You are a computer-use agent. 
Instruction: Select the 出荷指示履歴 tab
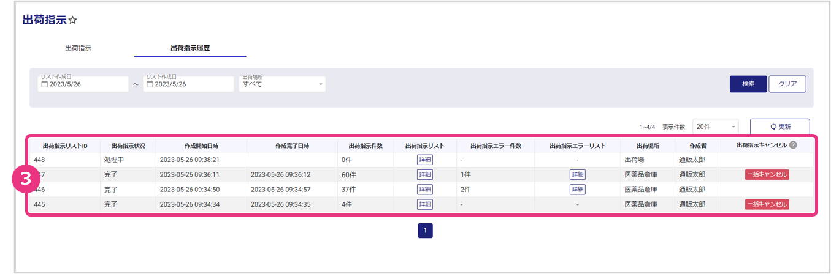tap(190, 48)
